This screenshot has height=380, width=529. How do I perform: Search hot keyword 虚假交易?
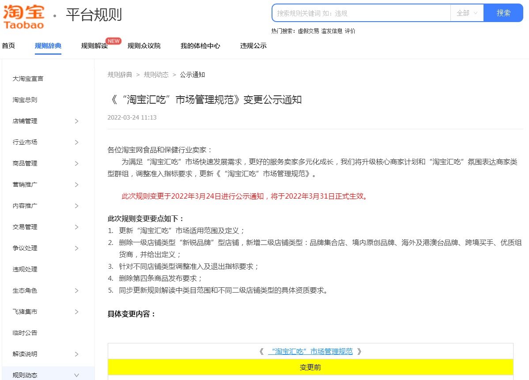[x=308, y=31]
